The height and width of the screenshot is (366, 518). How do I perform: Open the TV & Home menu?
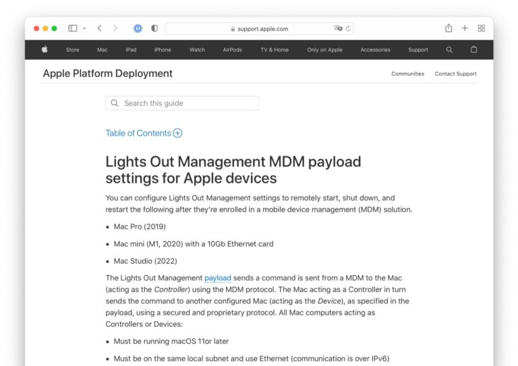click(275, 50)
